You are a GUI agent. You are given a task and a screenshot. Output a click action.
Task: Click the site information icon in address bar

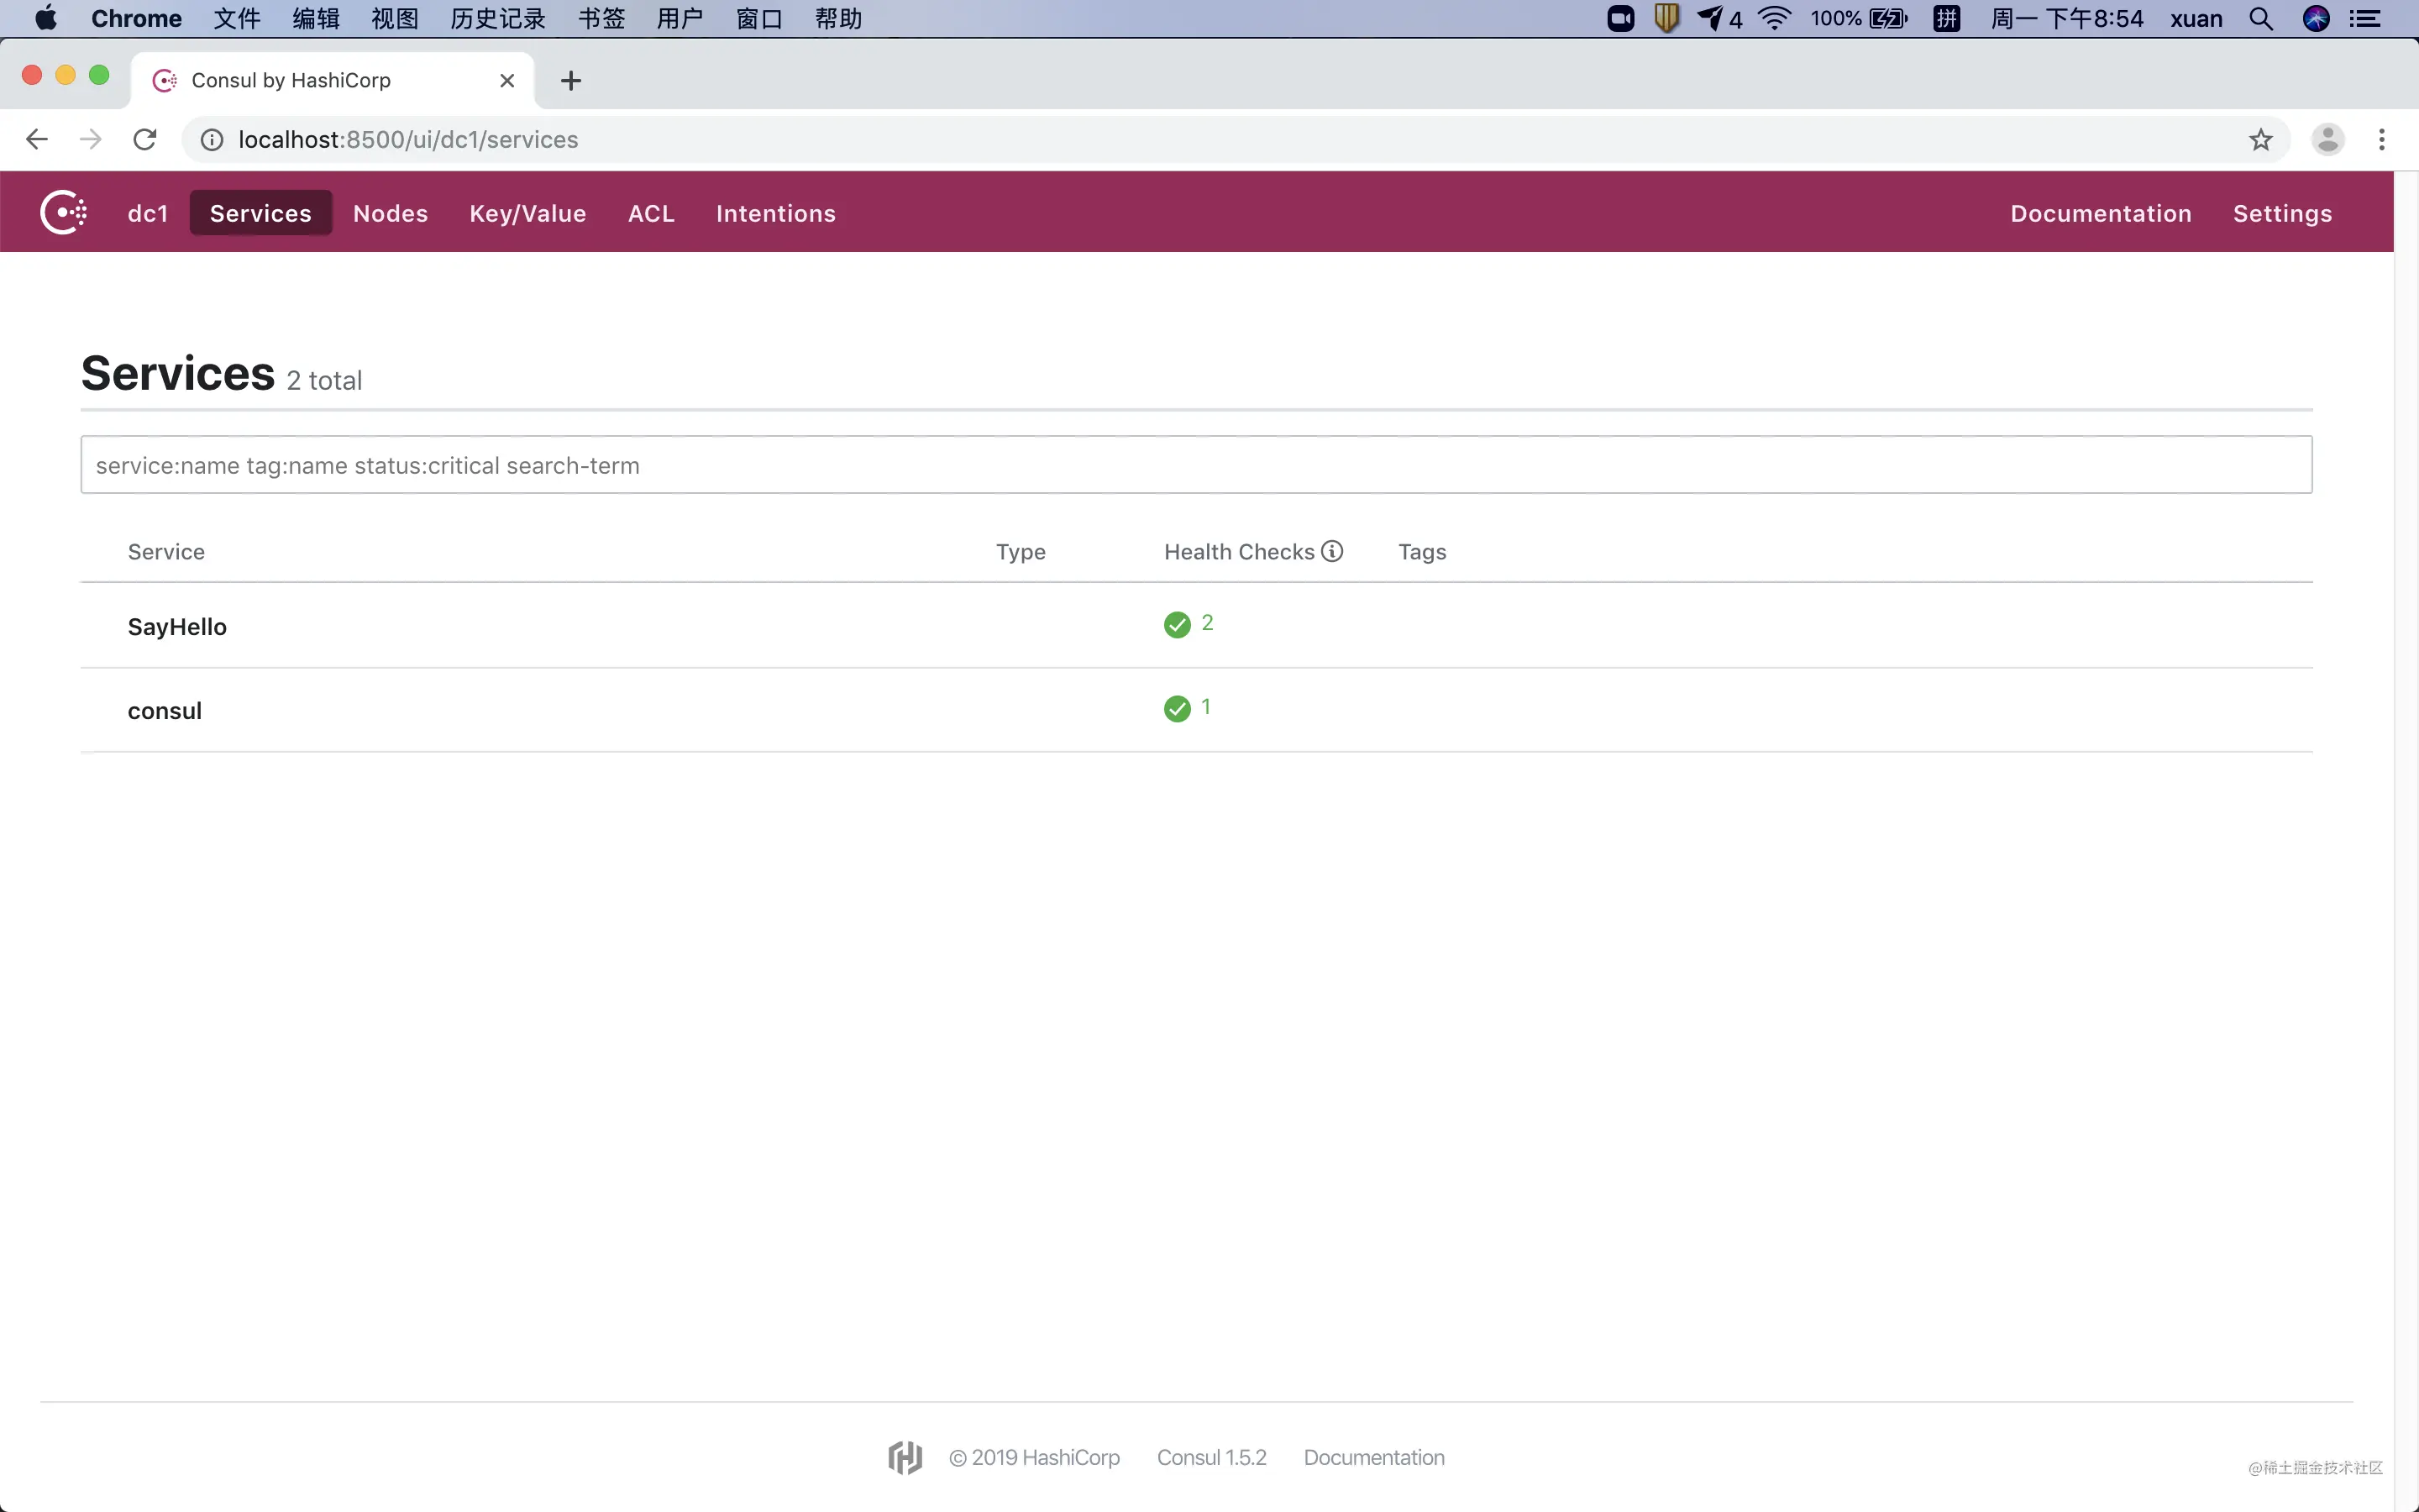[212, 139]
